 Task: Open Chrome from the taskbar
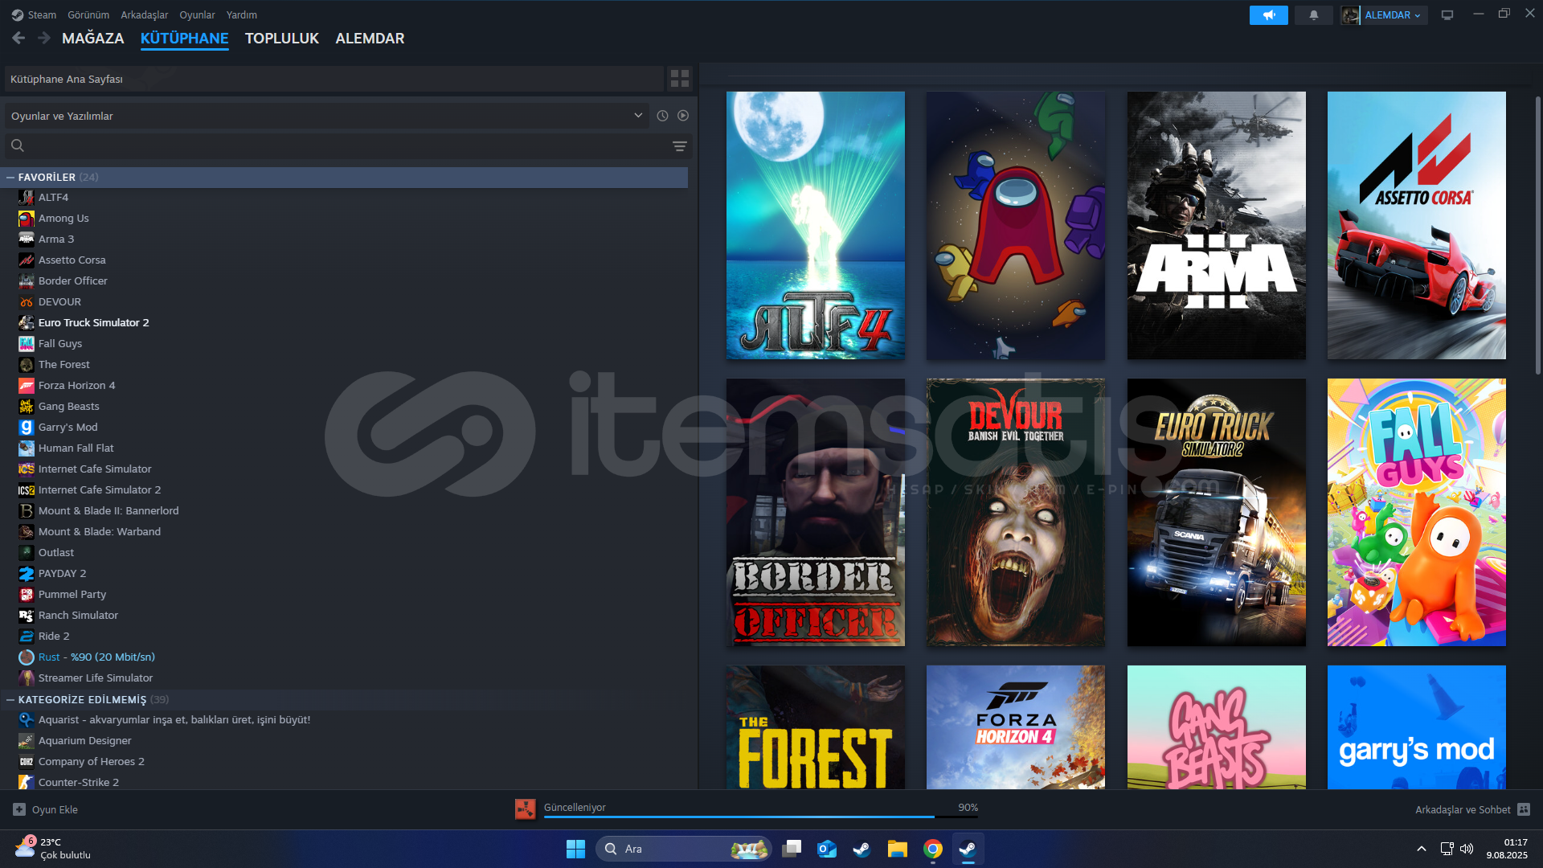click(x=933, y=849)
